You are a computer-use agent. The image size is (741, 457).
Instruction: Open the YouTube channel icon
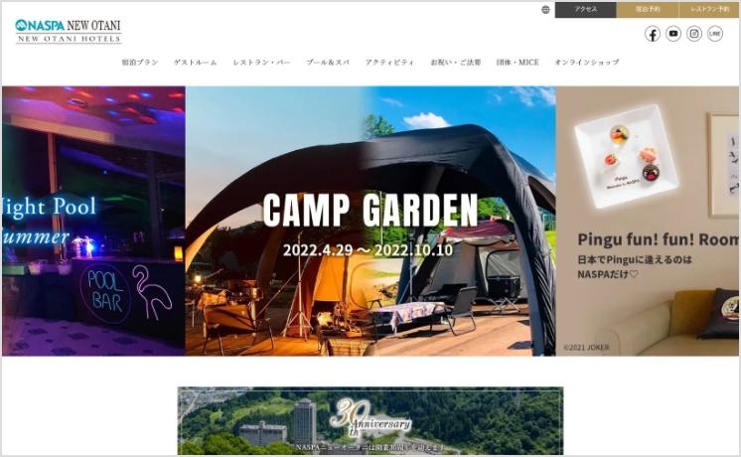[672, 34]
